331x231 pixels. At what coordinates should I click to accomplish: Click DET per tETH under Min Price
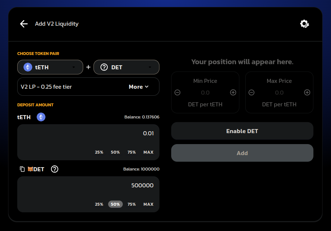[x=205, y=104]
